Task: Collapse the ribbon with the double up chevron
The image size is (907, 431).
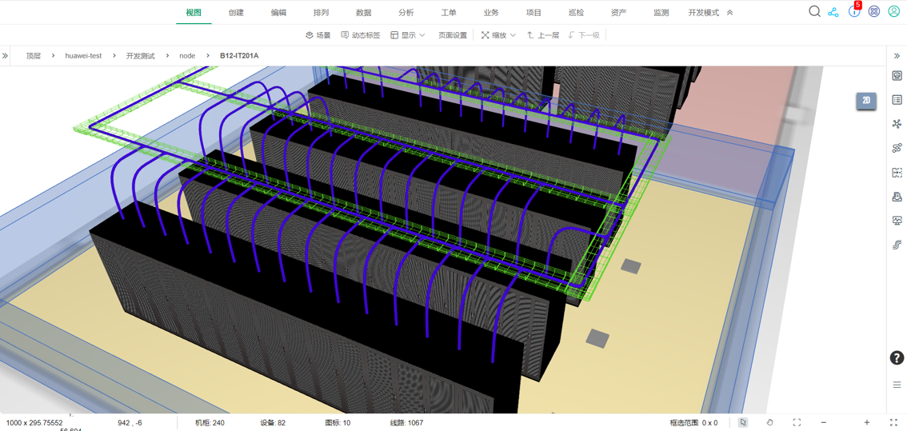Action: click(x=730, y=13)
